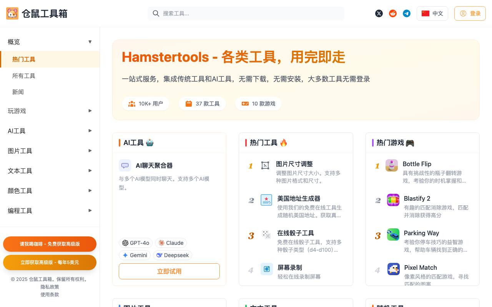Click 立即获取高级版 - 每年5美元 button

click(x=50, y=262)
